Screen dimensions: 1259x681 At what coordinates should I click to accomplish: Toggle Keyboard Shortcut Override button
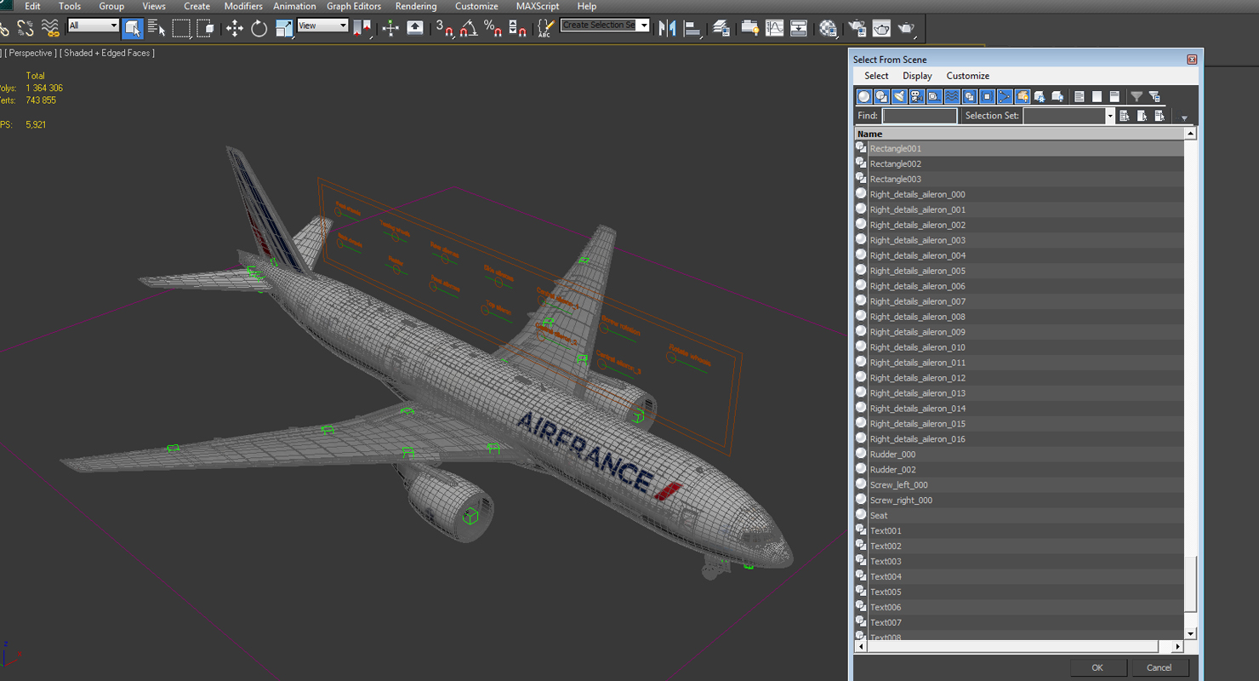click(415, 28)
